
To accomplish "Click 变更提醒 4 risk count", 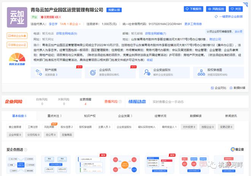I will coord(85,101).
